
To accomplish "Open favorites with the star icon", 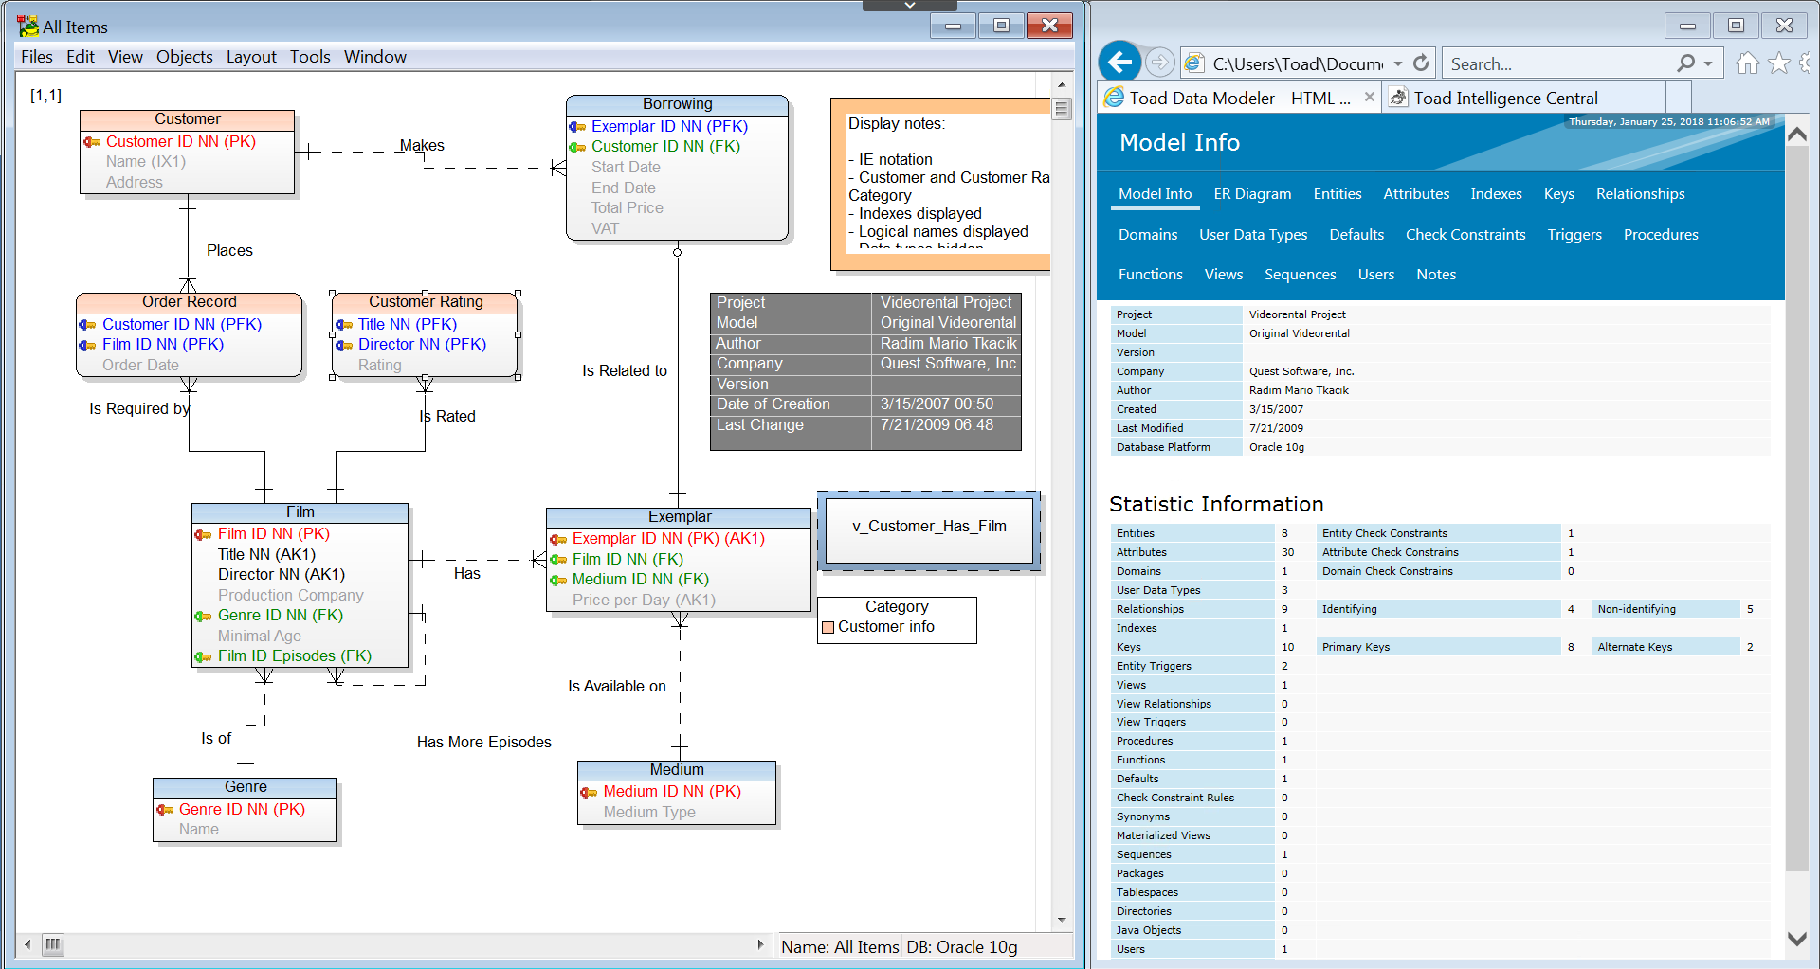I will click(1779, 63).
